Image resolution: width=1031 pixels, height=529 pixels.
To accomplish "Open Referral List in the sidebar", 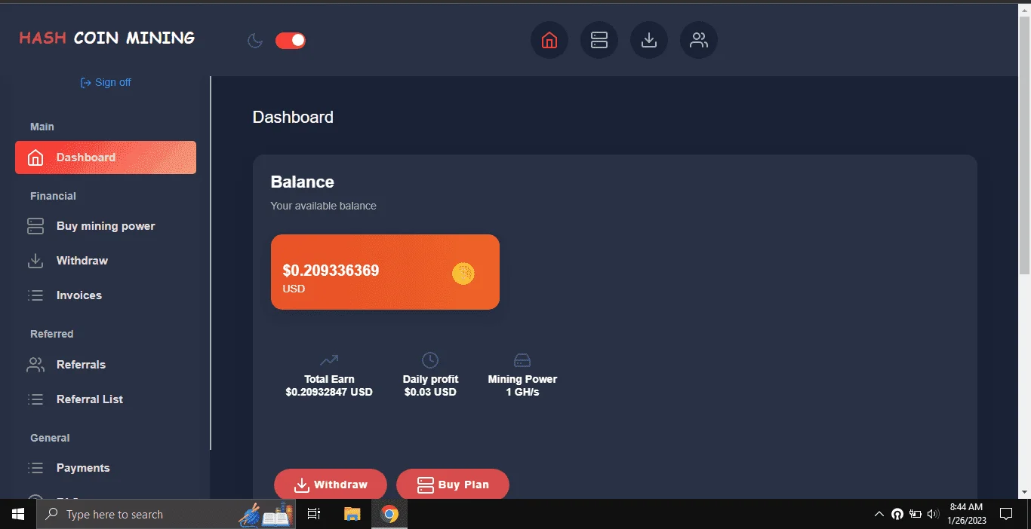I will pyautogui.click(x=106, y=399).
